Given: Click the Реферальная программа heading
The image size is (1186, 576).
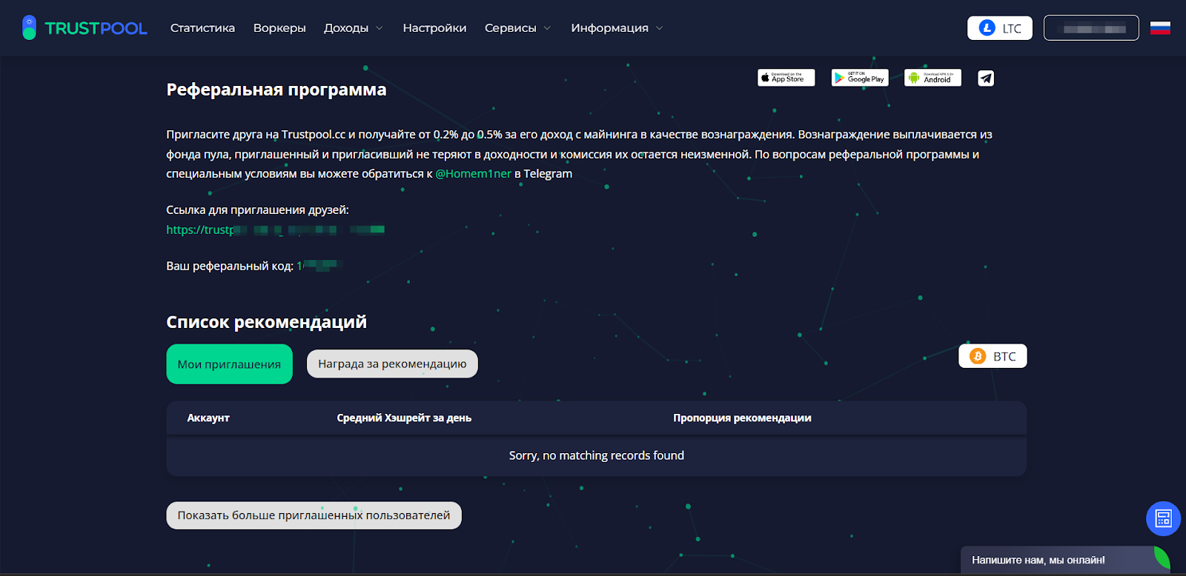Looking at the screenshot, I should pyautogui.click(x=276, y=90).
